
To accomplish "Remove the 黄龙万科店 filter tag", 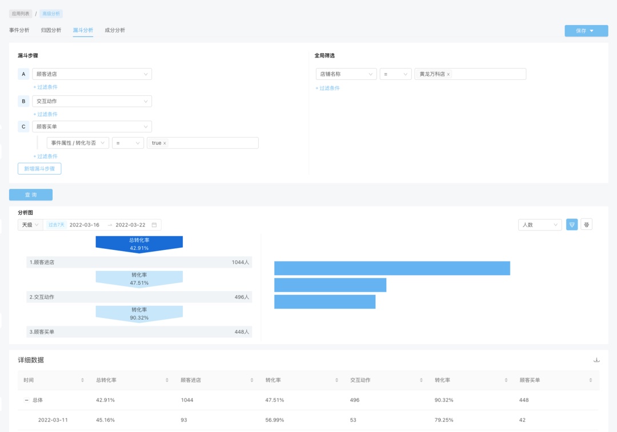I will pyautogui.click(x=448, y=74).
